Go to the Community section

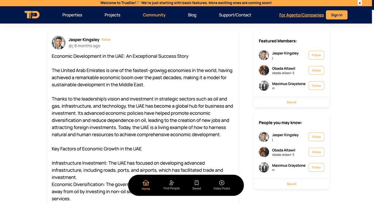pyautogui.click(x=154, y=15)
